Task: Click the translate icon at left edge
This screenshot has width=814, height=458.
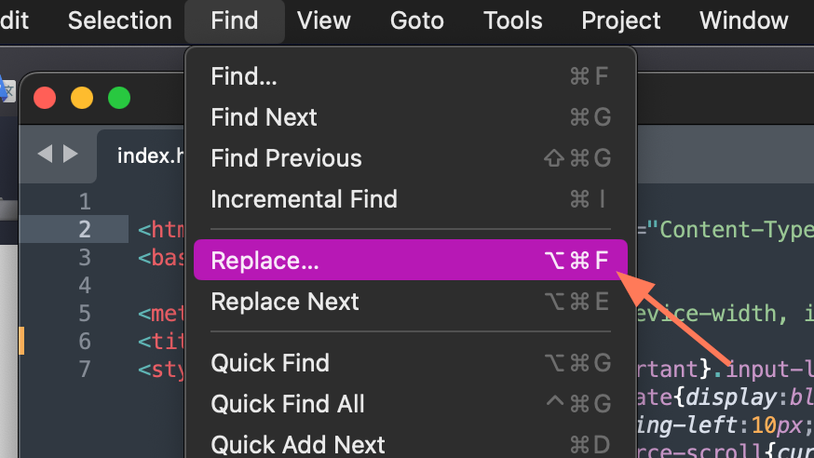Action: pyautogui.click(x=7, y=91)
